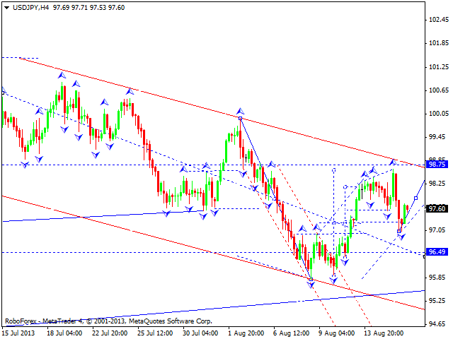Screen dimensions: 453x339
Task: Select the blue 98.75 price level tag
Action: (x=437, y=165)
